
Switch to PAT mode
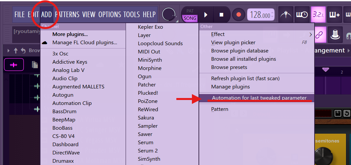pyautogui.click(x=190, y=11)
